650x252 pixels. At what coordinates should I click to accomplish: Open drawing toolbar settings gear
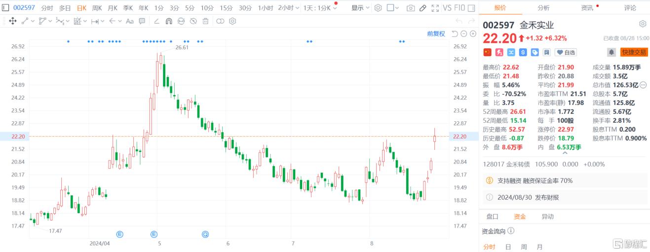tap(232, 21)
